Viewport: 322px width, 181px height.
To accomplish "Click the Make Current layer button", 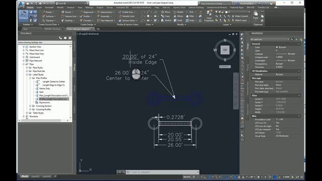I will pyautogui.click(x=239, y=16).
